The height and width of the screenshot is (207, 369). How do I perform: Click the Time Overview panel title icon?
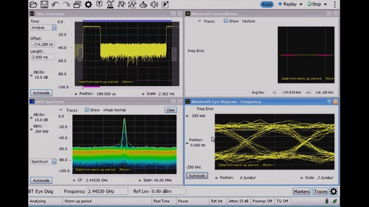(32, 14)
